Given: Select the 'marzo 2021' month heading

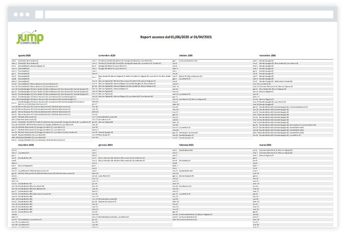Looking at the screenshot, I should (265, 145).
